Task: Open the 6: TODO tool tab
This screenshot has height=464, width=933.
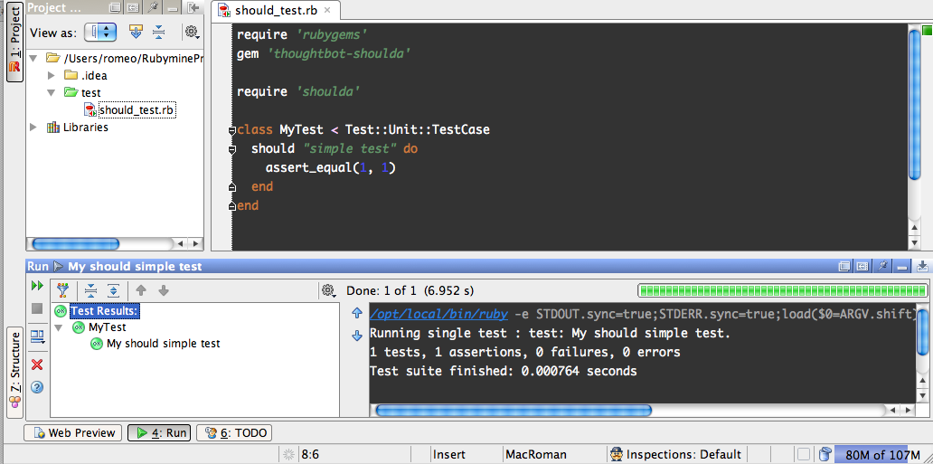Action: pyautogui.click(x=234, y=433)
